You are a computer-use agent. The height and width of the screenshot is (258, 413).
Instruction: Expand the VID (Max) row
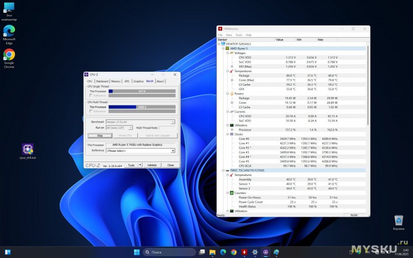click(232, 67)
